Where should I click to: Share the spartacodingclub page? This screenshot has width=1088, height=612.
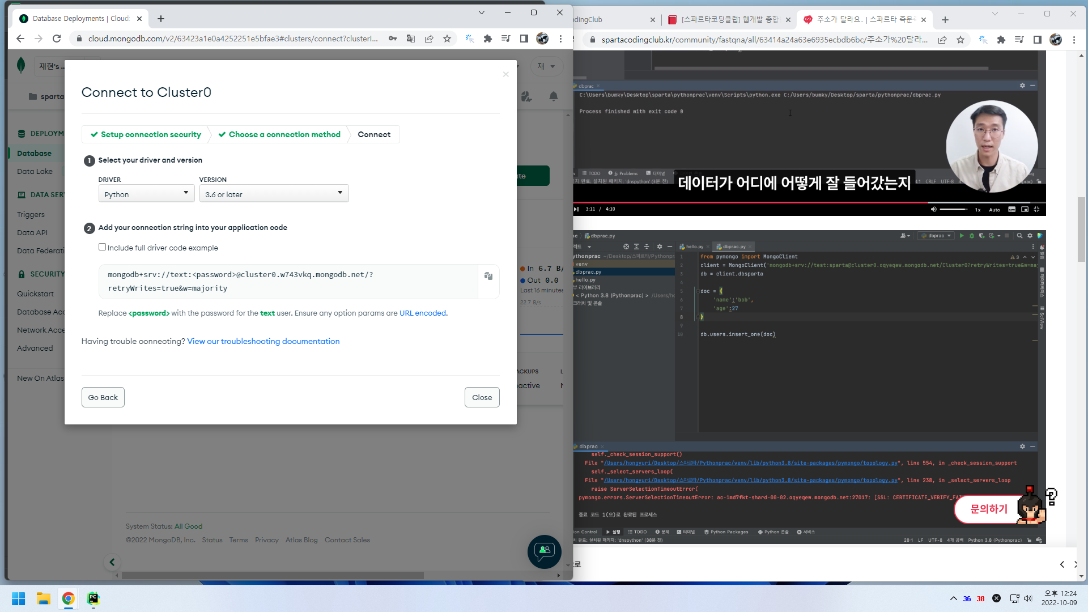pyautogui.click(x=942, y=40)
